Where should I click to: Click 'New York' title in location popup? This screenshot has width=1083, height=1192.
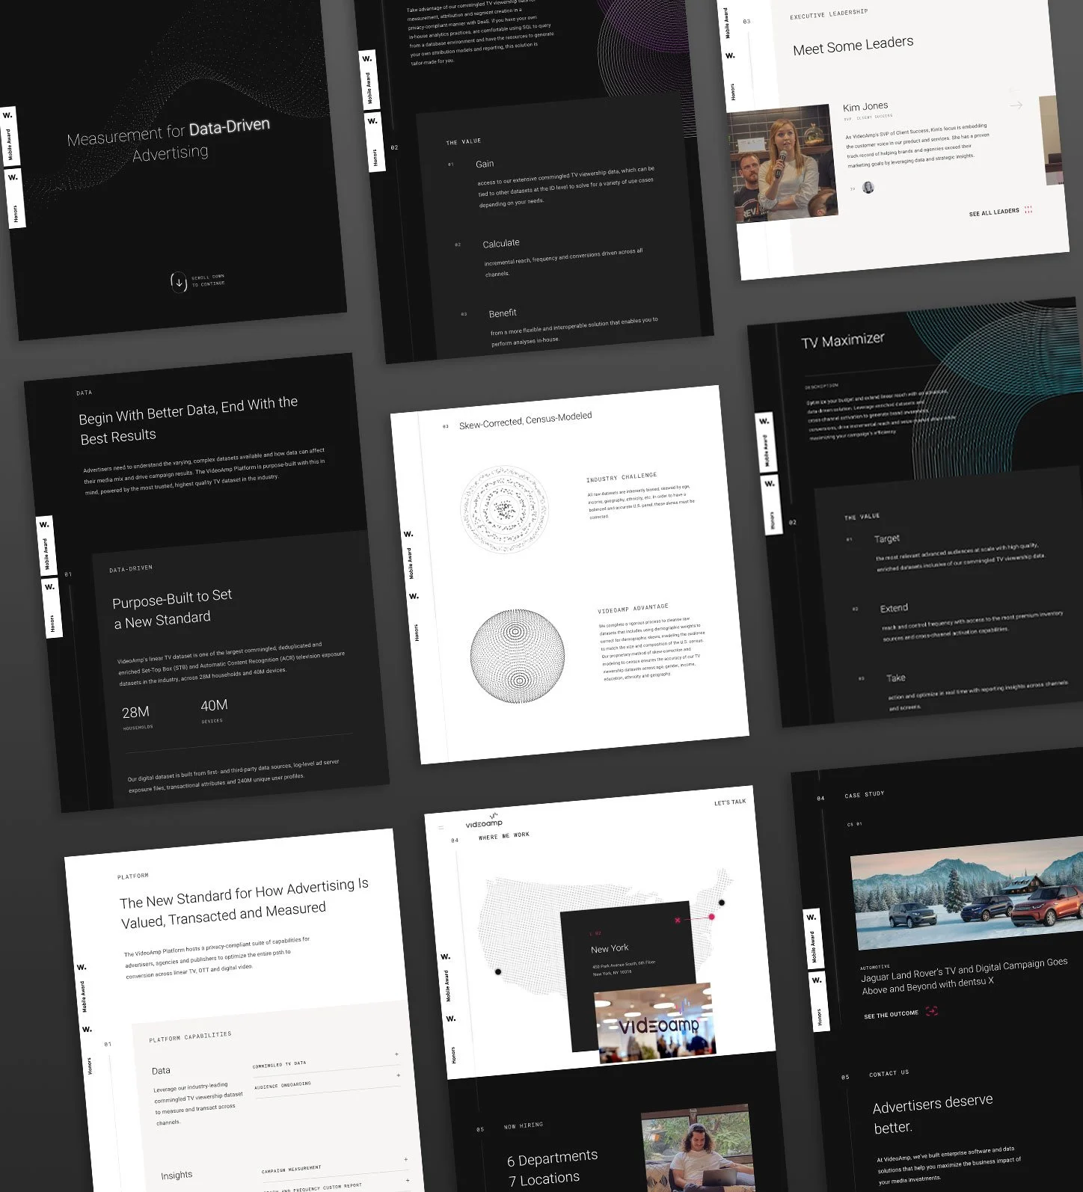[610, 948]
